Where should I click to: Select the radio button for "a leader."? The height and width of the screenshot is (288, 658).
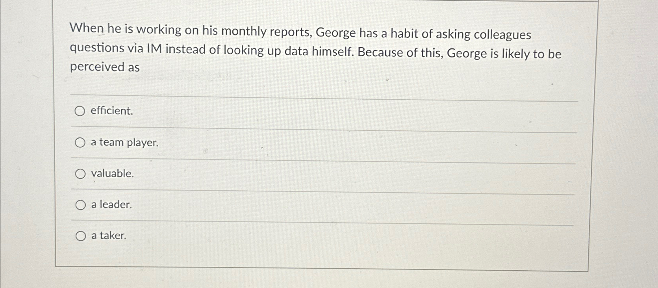pyautogui.click(x=80, y=204)
